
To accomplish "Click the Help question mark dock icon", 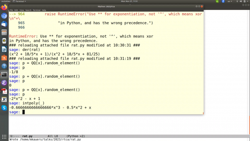I will [x=4, y=66].
